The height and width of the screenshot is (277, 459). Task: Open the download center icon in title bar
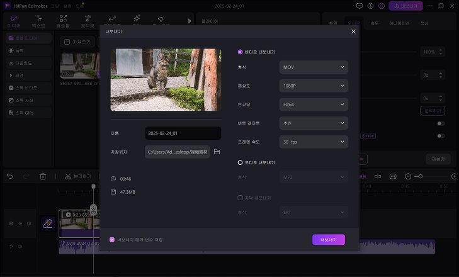tap(370, 6)
